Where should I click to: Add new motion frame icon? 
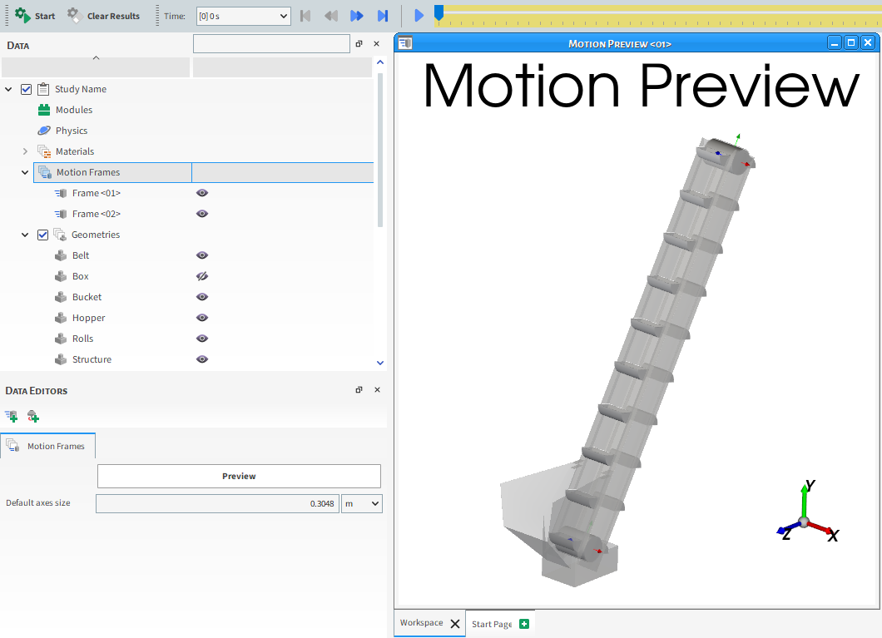click(x=12, y=417)
